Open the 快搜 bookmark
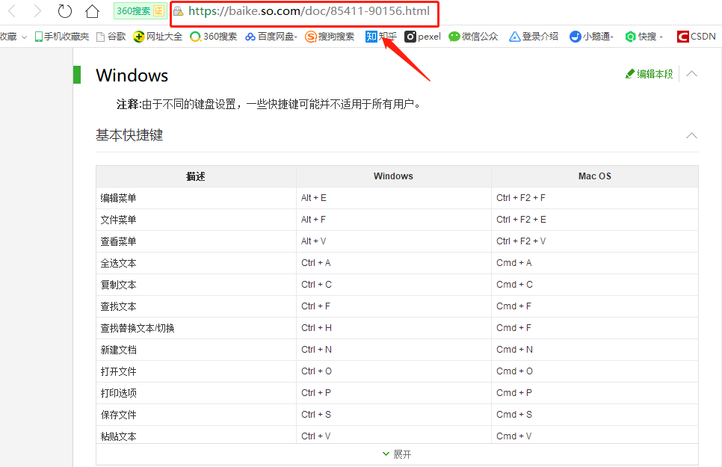 tap(644, 37)
